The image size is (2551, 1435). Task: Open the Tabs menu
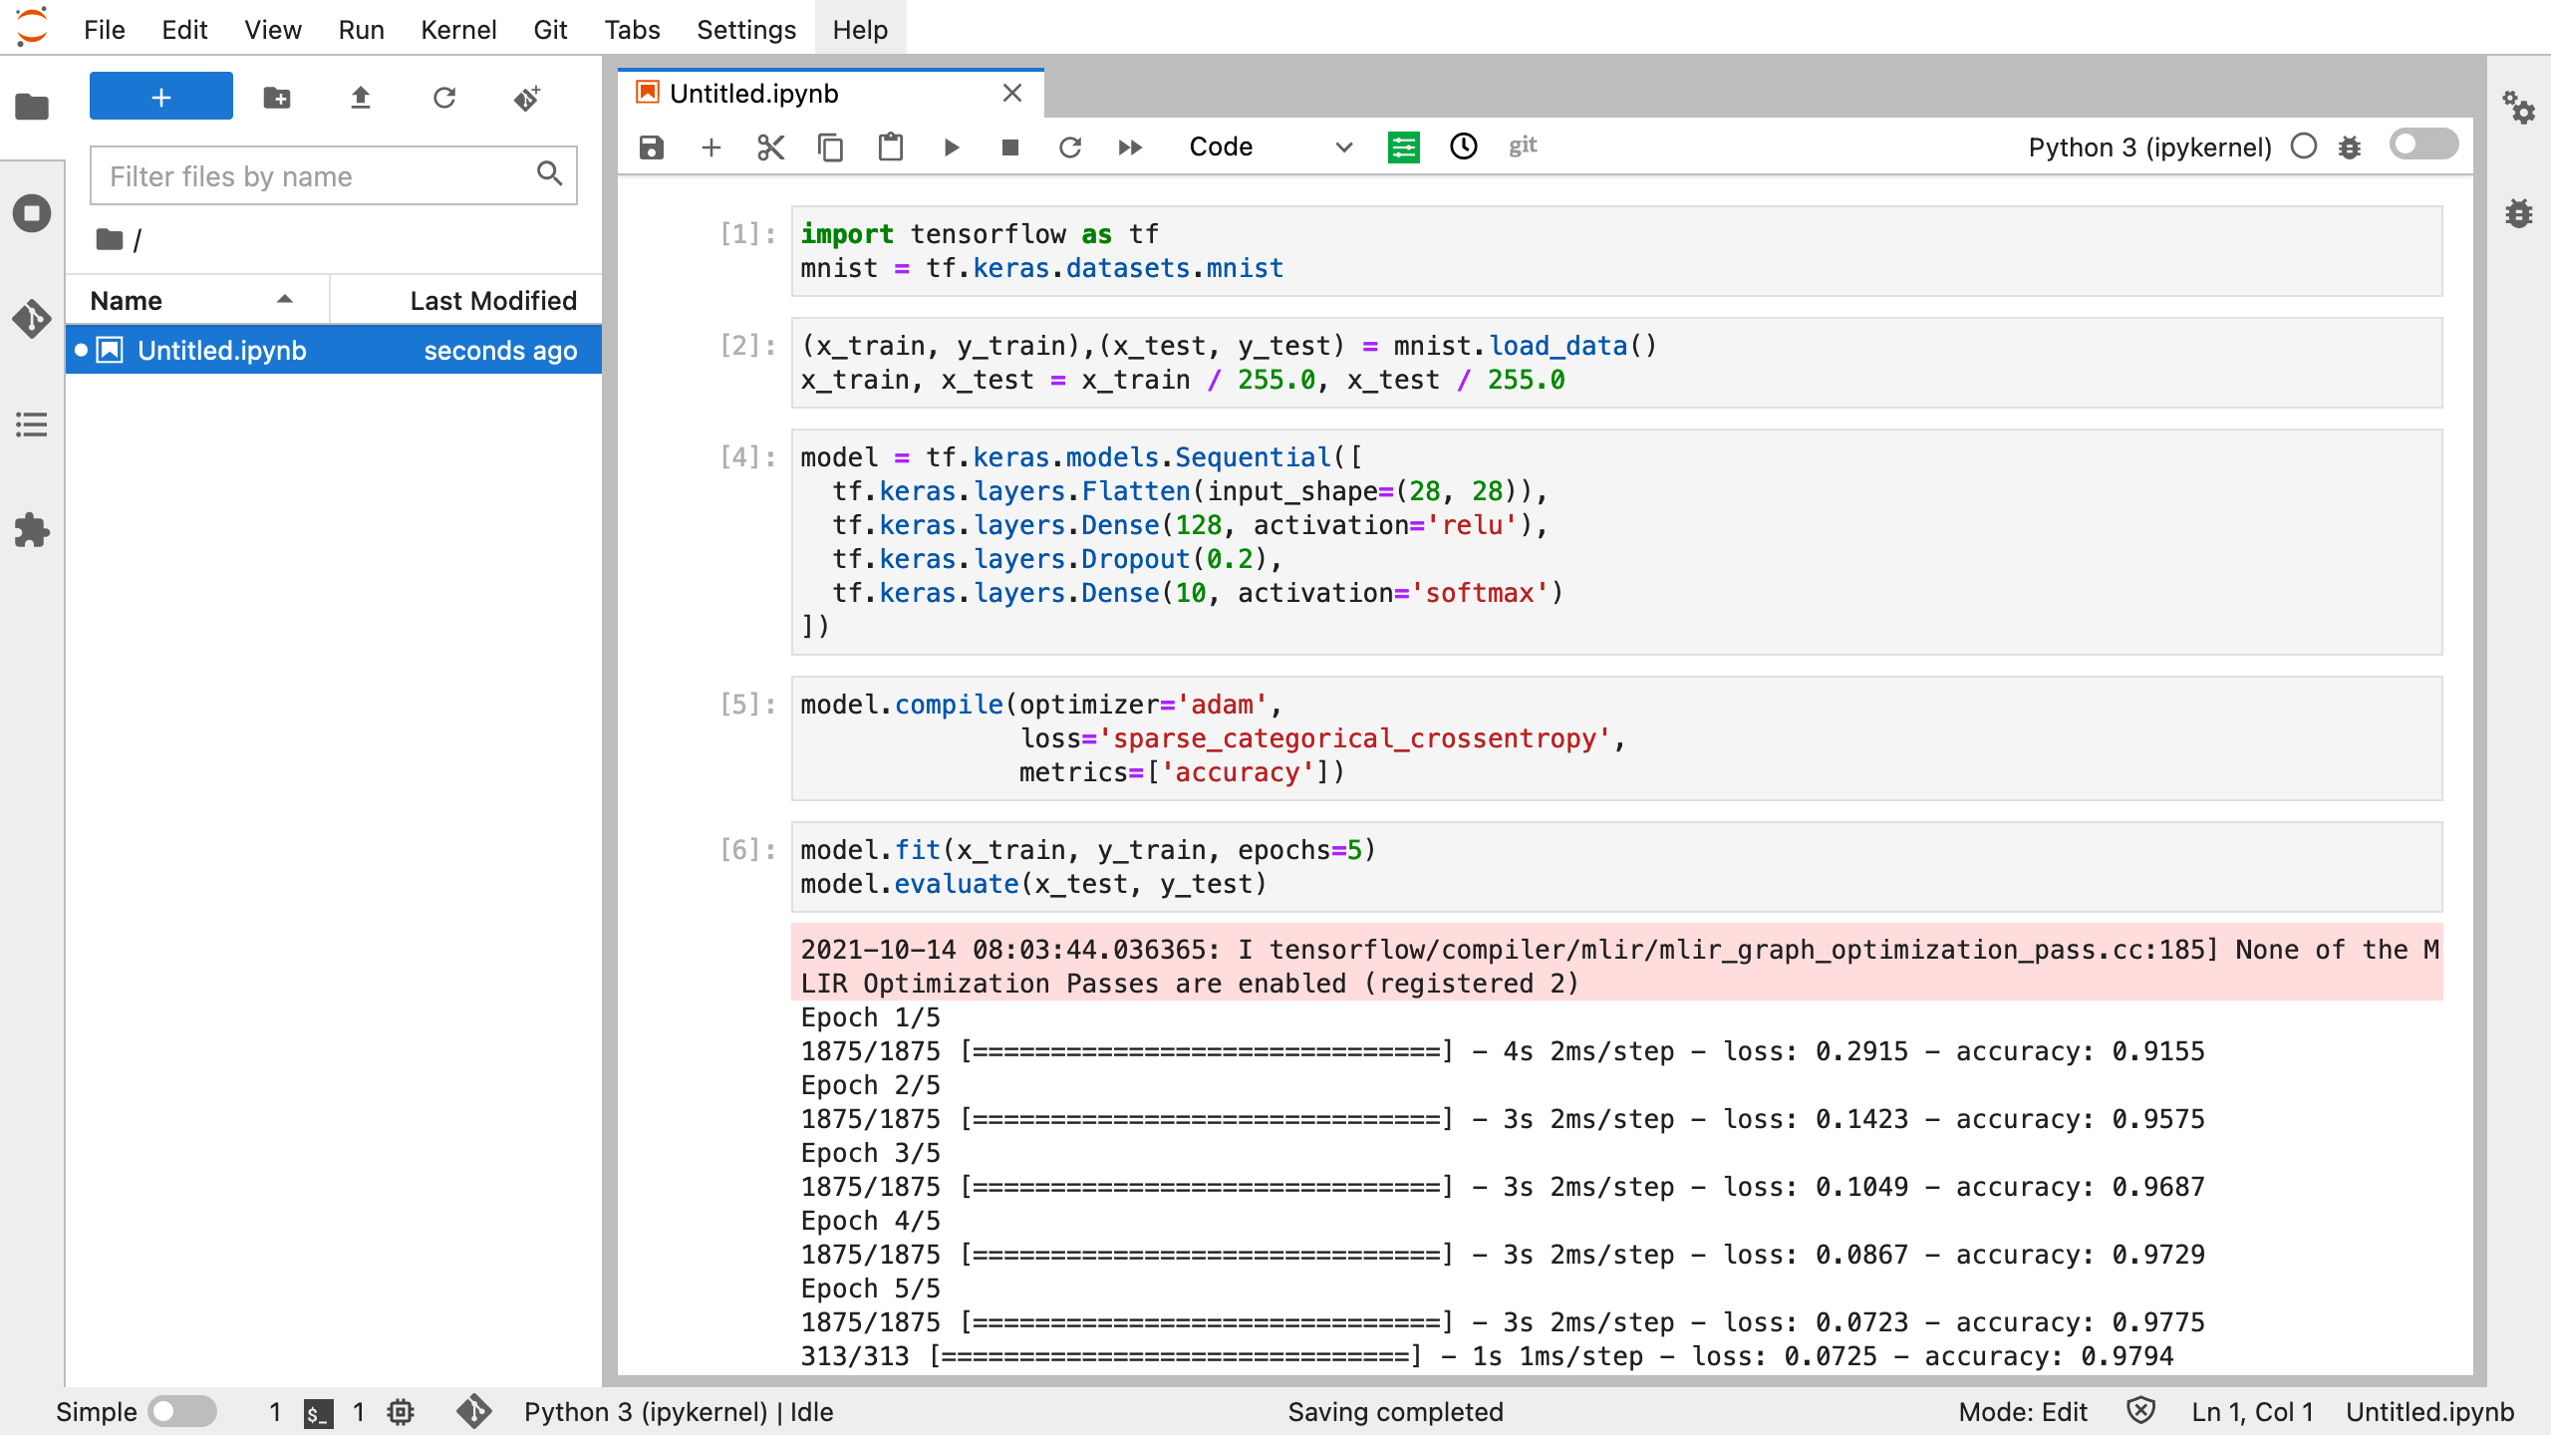point(632,30)
